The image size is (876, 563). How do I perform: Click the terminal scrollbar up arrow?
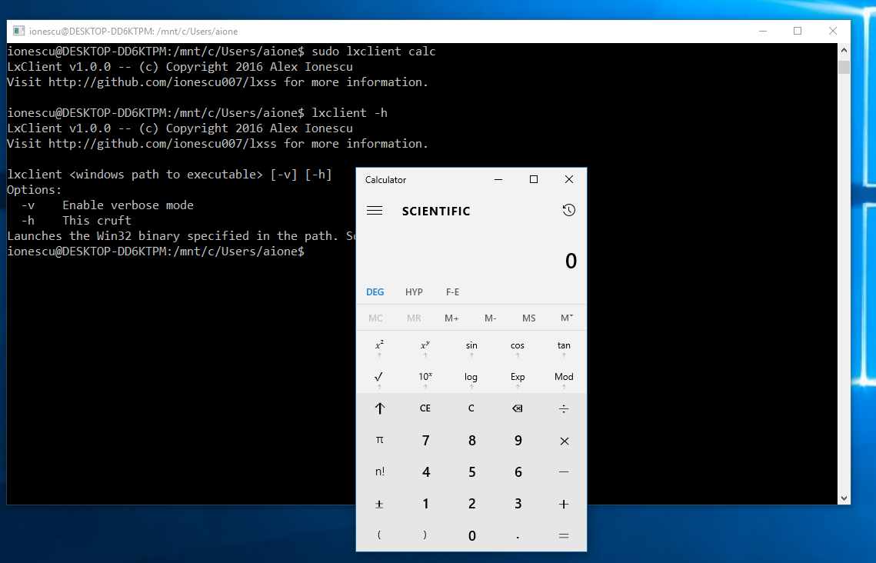click(x=844, y=50)
